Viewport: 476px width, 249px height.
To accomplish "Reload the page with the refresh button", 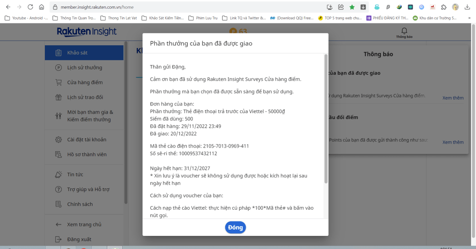I will coord(30,7).
